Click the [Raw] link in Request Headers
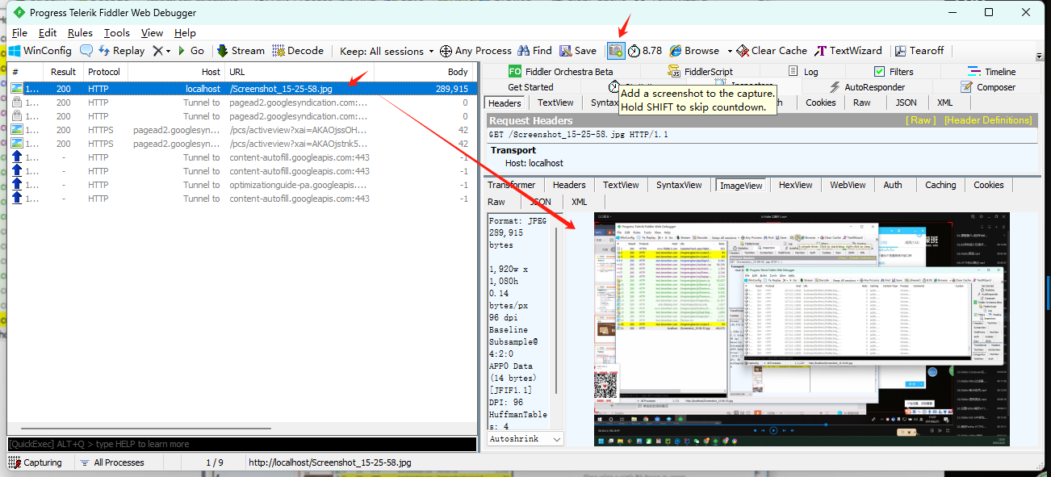This screenshot has width=1051, height=477. 920,120
